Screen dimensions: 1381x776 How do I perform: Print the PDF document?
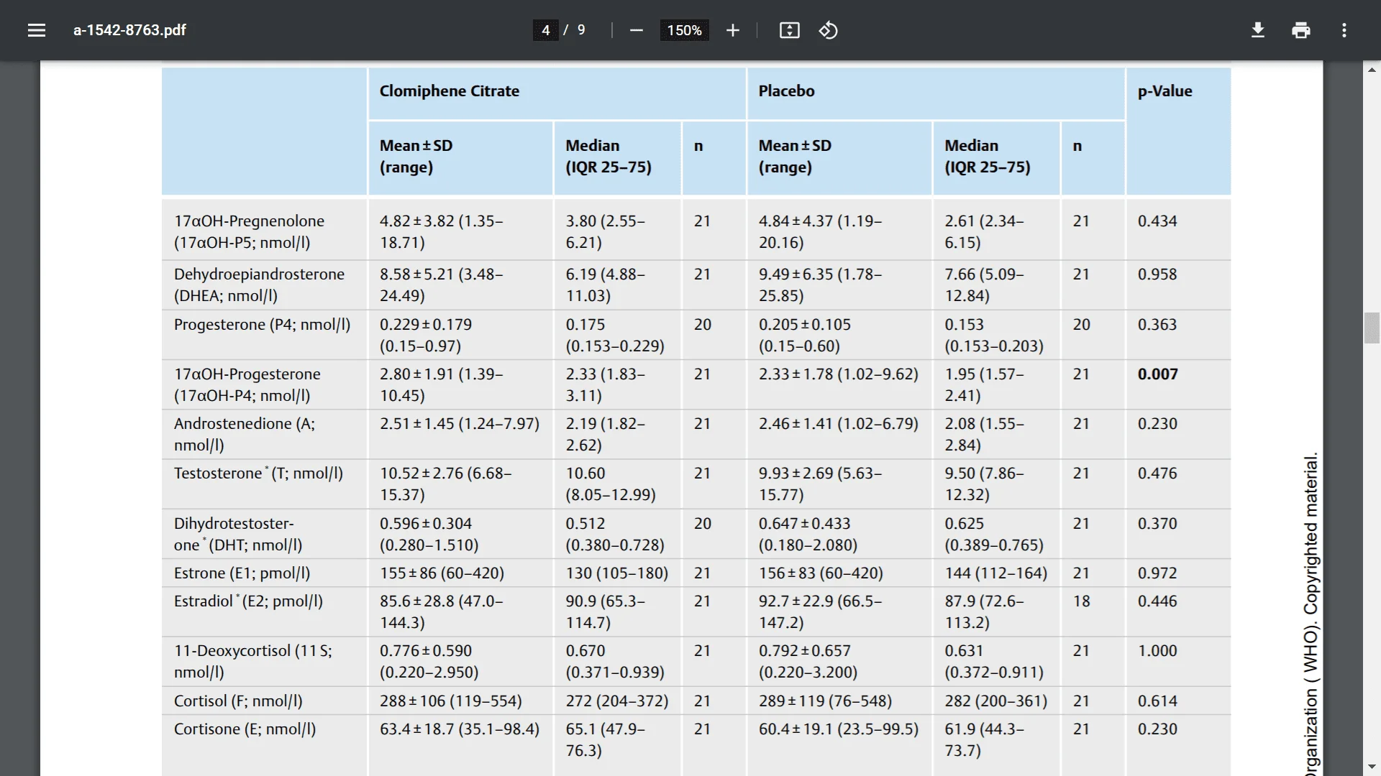pos(1300,30)
